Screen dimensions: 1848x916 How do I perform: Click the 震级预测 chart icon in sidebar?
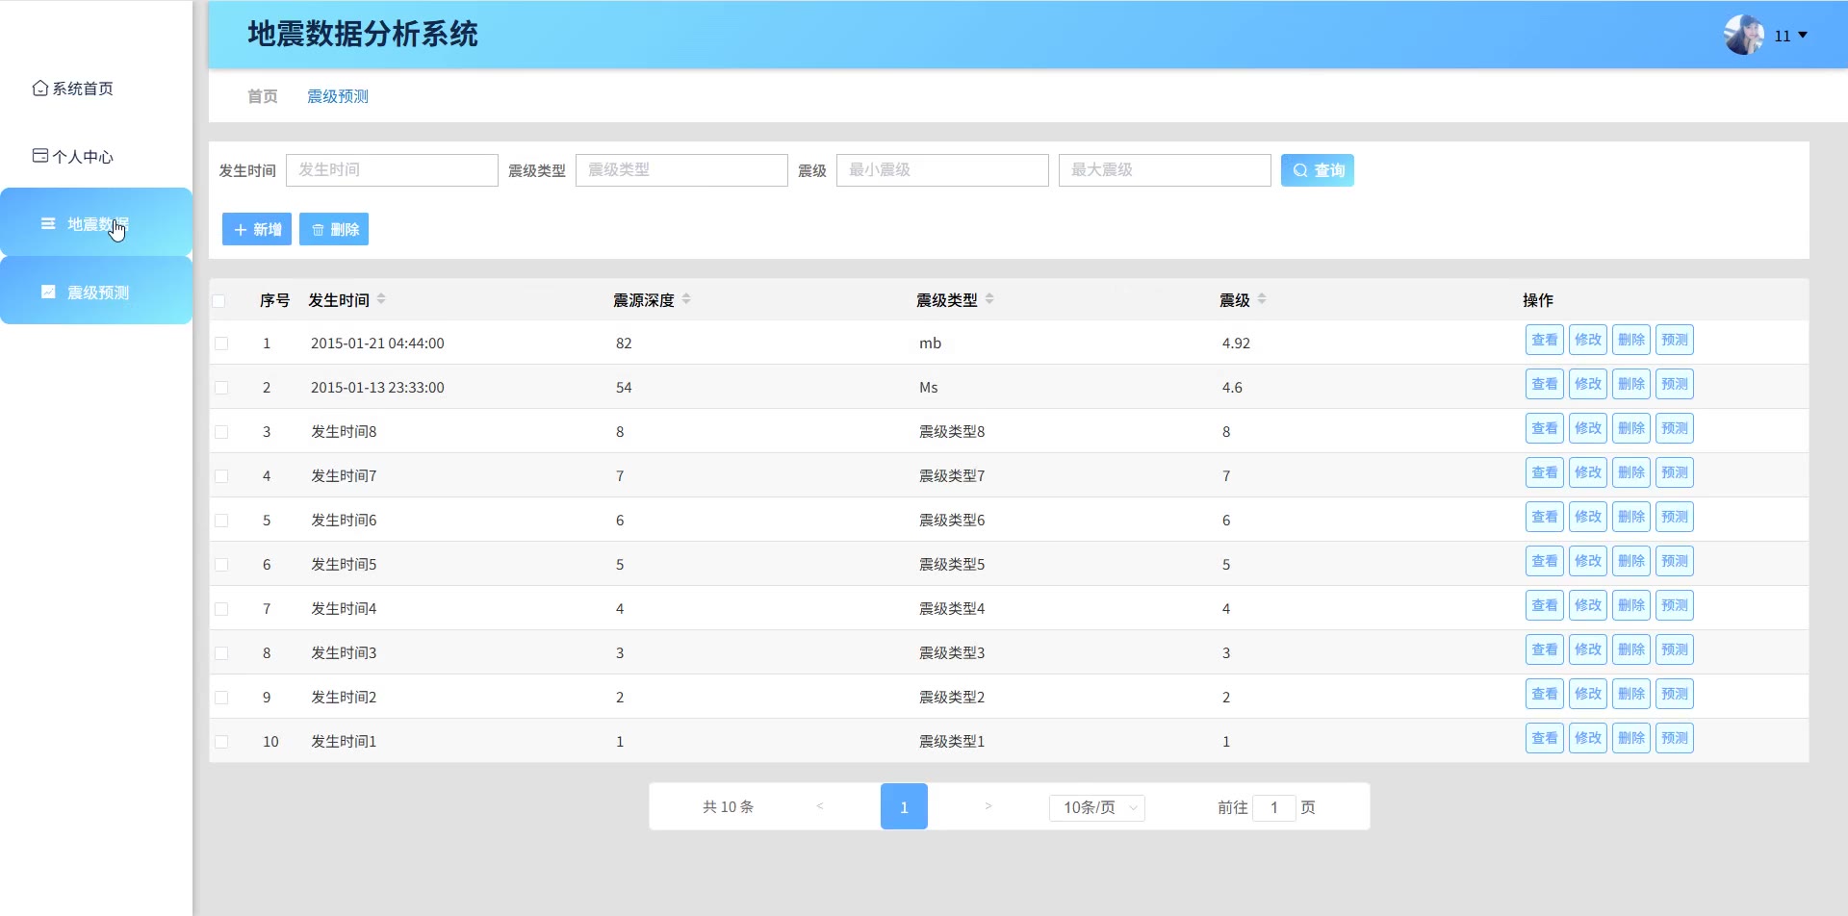pos(48,292)
